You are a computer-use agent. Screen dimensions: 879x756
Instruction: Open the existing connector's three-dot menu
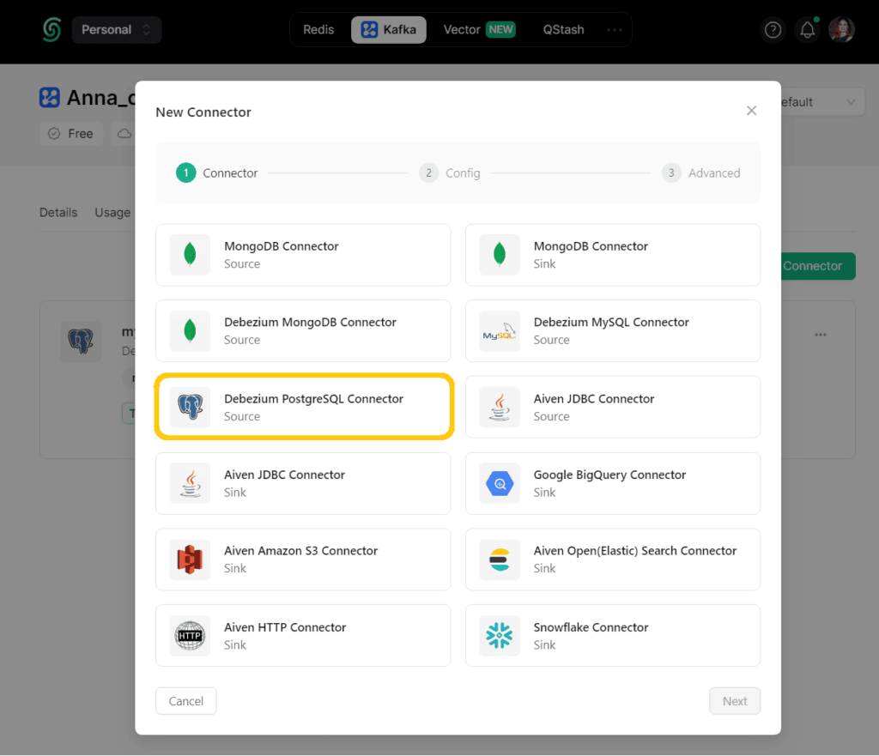click(x=820, y=335)
